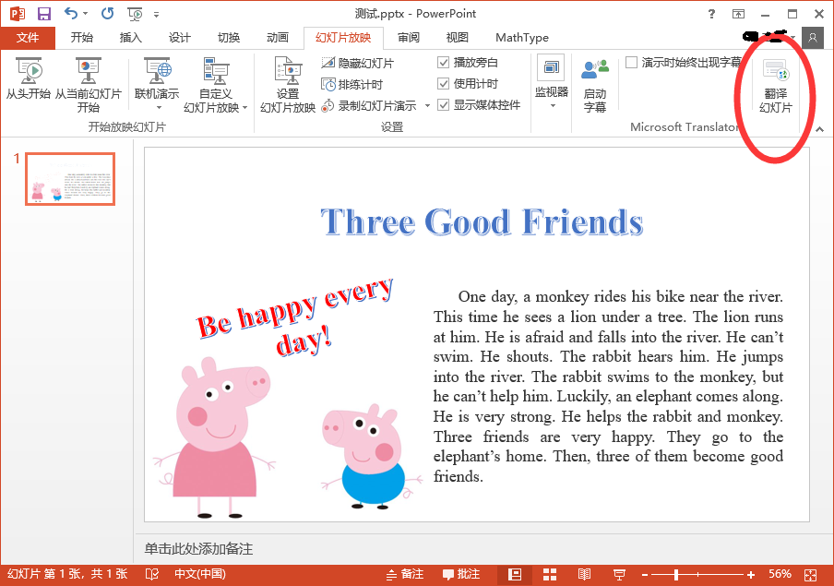834x586 pixels.
Task: Enable 演示时始终出现字幕 checkbox
Action: tap(631, 63)
